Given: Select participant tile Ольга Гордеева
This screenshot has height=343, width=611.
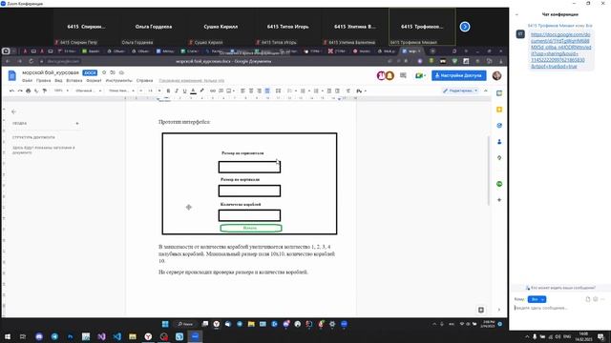Looking at the screenshot, I should pos(154,27).
